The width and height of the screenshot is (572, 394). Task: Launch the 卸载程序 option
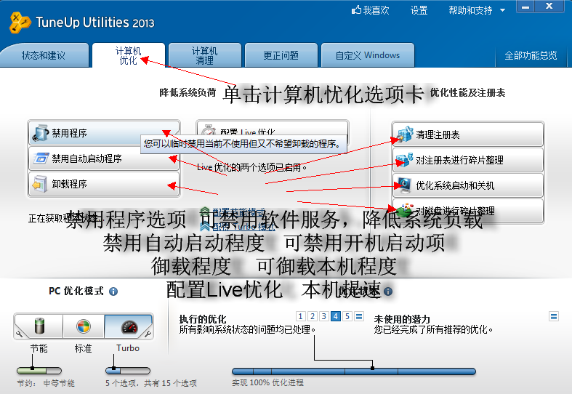(104, 184)
